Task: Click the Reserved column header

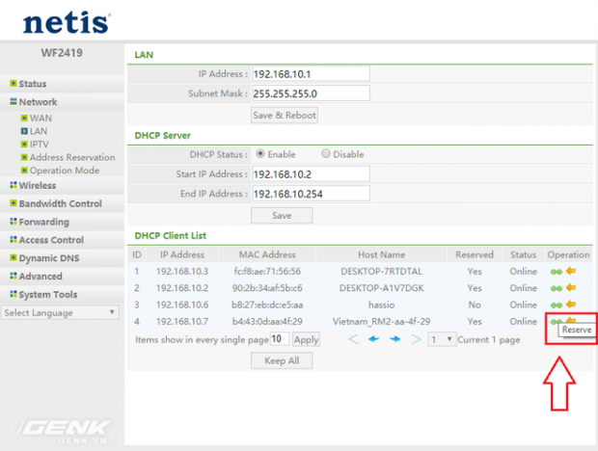Action: coord(475,254)
